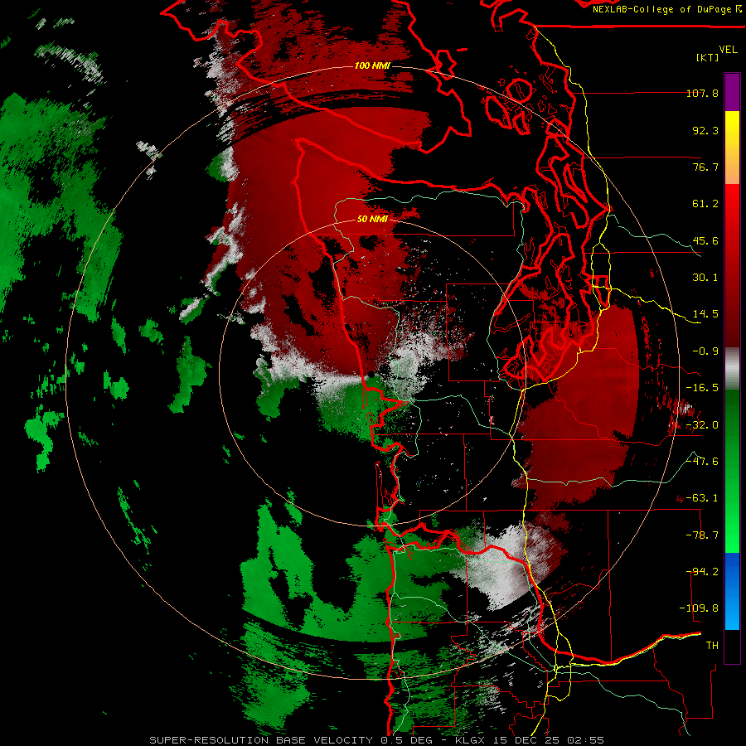Click the 50 NMI range ring label
Screen dimensions: 746x746
372,219
